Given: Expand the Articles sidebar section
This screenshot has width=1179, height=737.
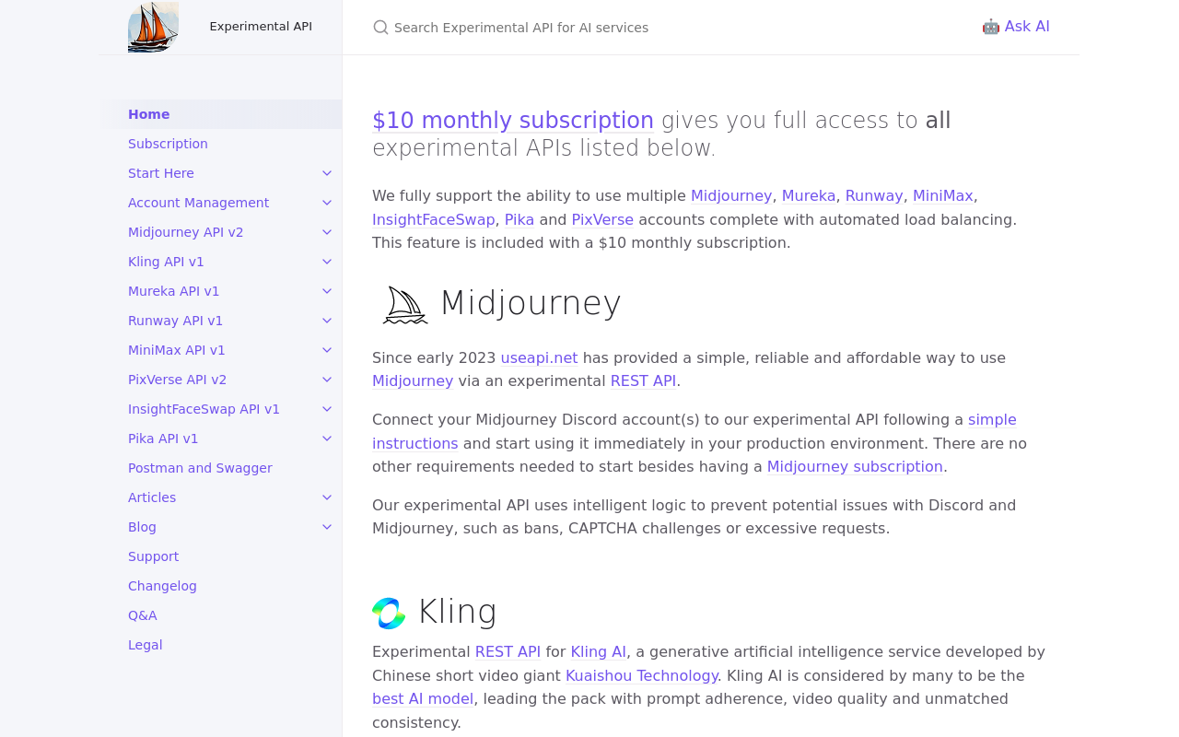Looking at the screenshot, I should click(x=327, y=497).
